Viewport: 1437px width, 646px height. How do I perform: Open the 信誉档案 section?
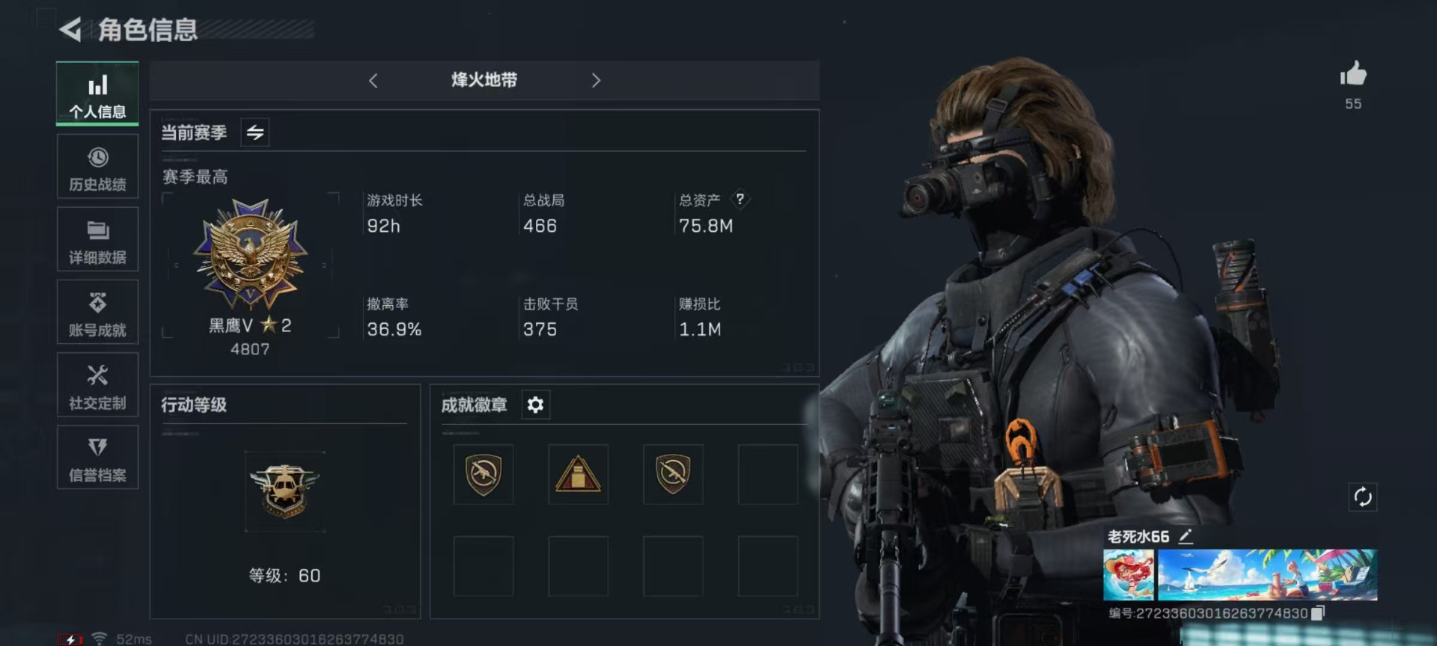click(97, 458)
